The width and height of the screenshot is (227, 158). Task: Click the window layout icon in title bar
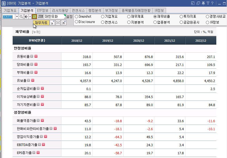coord(193,3)
